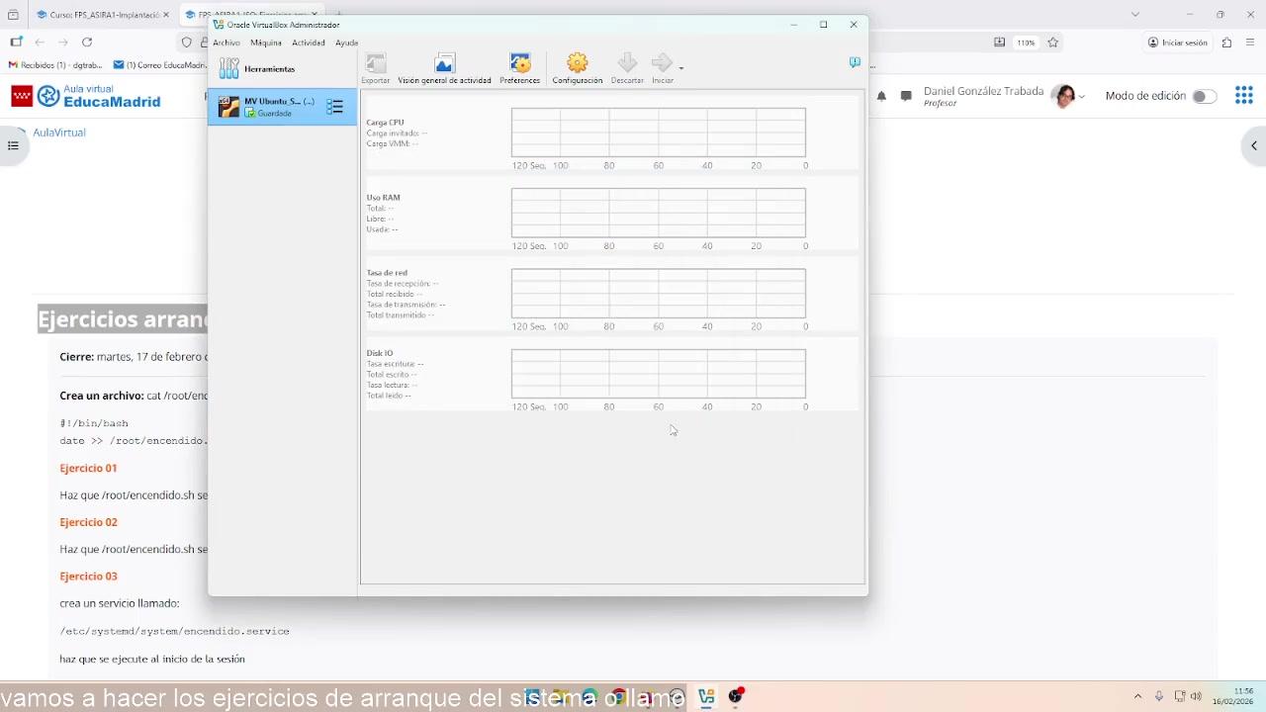Expand the browser tab list chevron
Image resolution: width=1266 pixels, height=712 pixels.
click(1135, 15)
